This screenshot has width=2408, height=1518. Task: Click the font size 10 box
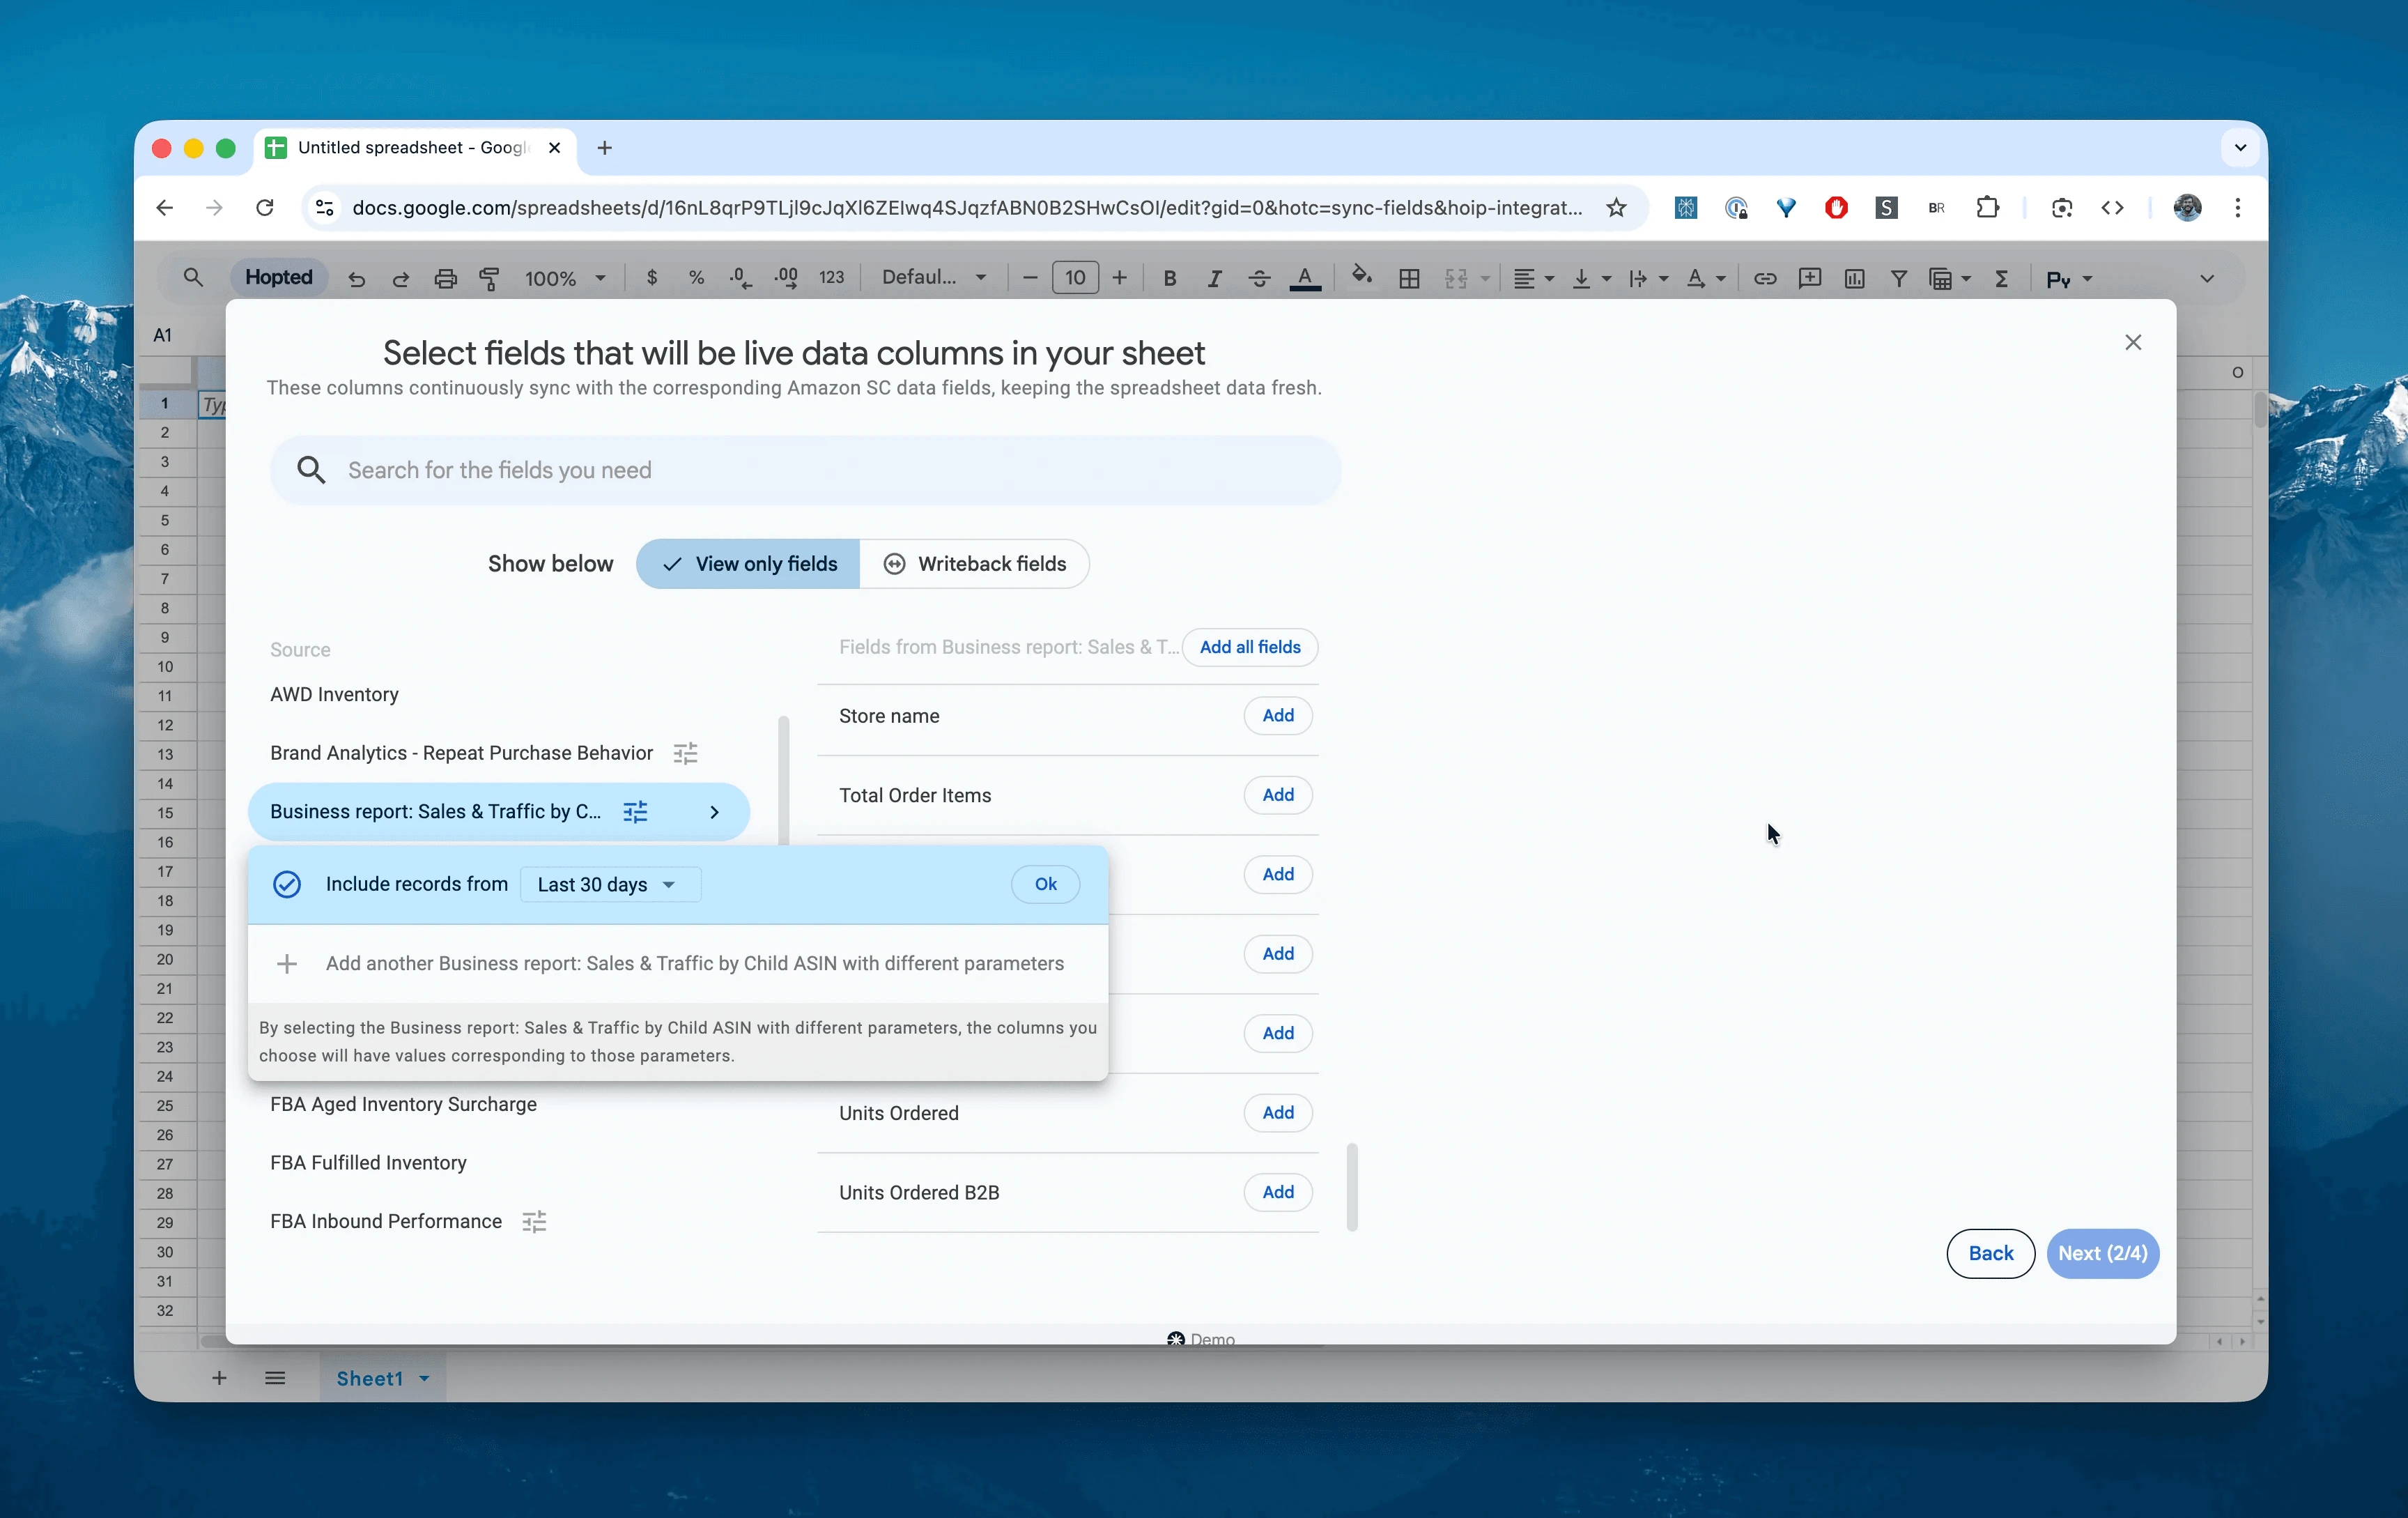click(x=1075, y=278)
